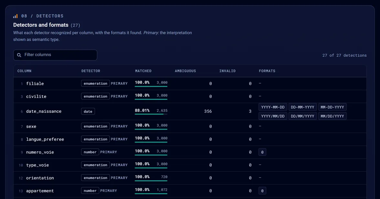The width and height of the screenshot is (380, 199).
Task: Click the enumeration badge in the filiale row
Action: point(96,83)
